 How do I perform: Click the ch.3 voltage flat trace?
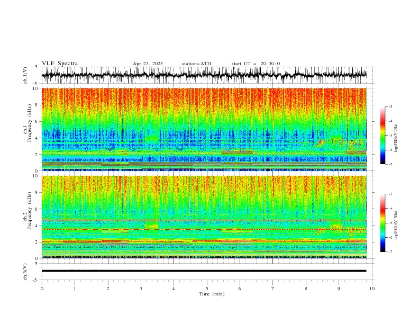pyautogui.click(x=204, y=271)
